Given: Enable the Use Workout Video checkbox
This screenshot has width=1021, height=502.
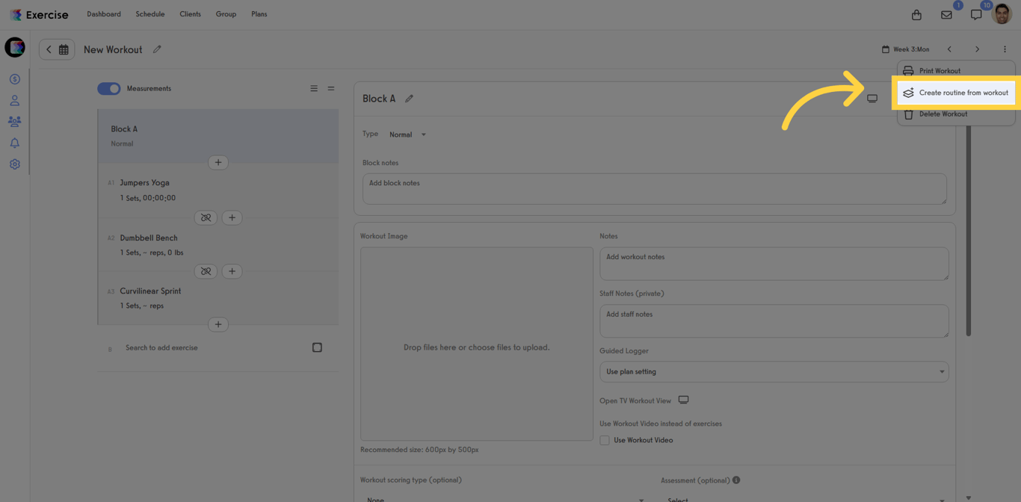Looking at the screenshot, I should pos(604,440).
